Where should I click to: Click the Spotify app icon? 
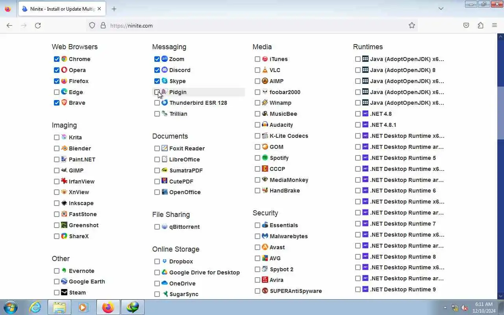[x=265, y=157]
